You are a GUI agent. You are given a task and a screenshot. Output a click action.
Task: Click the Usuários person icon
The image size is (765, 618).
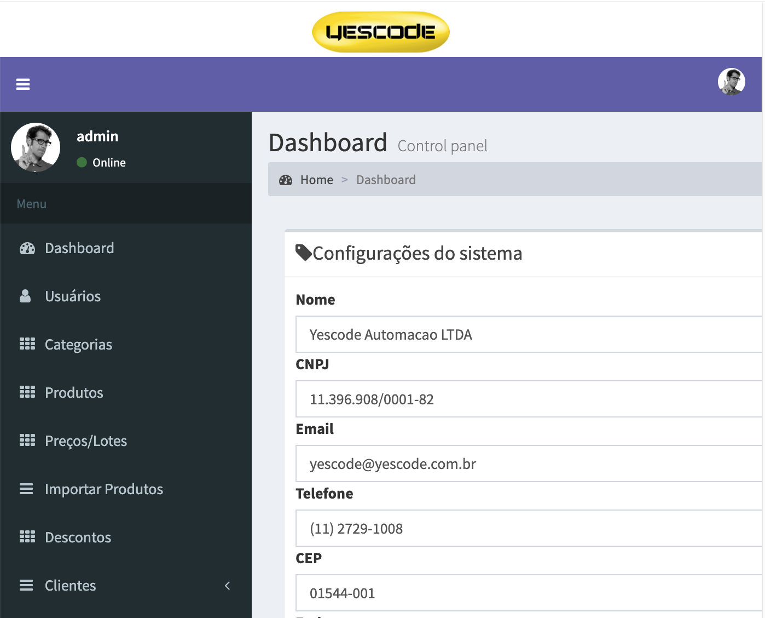(x=25, y=296)
